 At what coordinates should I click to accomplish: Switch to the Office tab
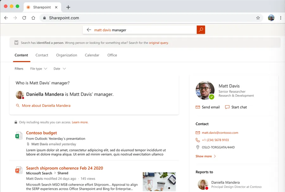[x=112, y=55]
